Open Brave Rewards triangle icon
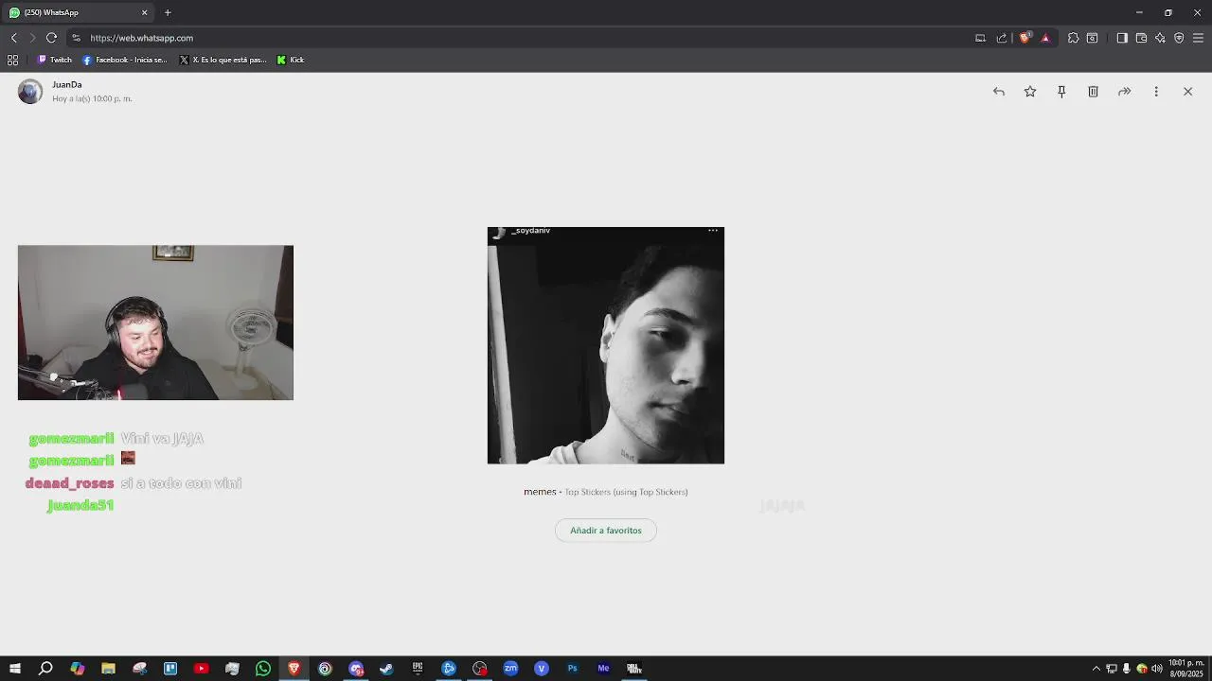1212x681 pixels. [1045, 38]
